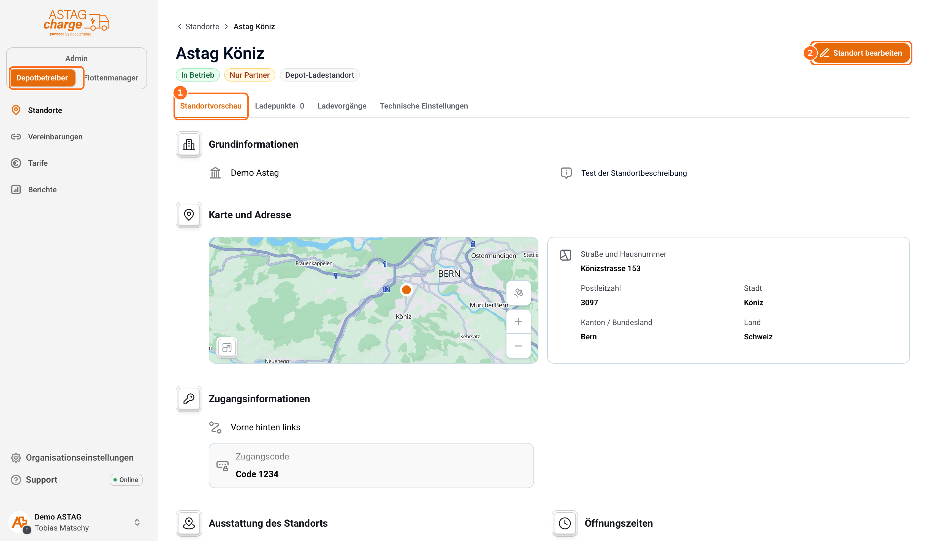Click the Karte und Adresse pin icon
The height and width of the screenshot is (541, 927).
click(x=189, y=215)
